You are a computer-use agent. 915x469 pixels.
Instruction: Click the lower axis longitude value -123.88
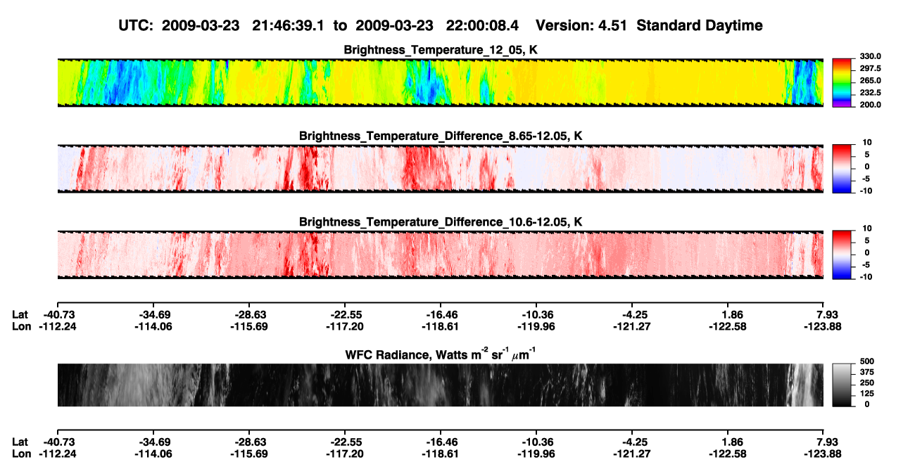coord(824,454)
